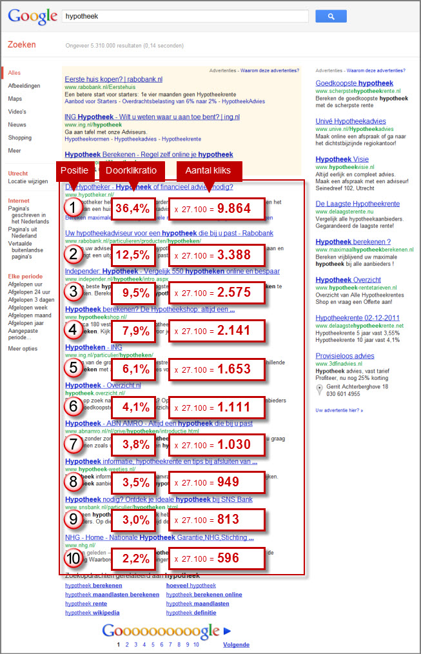Select the Alles filter in sidebar
The width and height of the screenshot is (421, 654).
pyautogui.click(x=14, y=73)
